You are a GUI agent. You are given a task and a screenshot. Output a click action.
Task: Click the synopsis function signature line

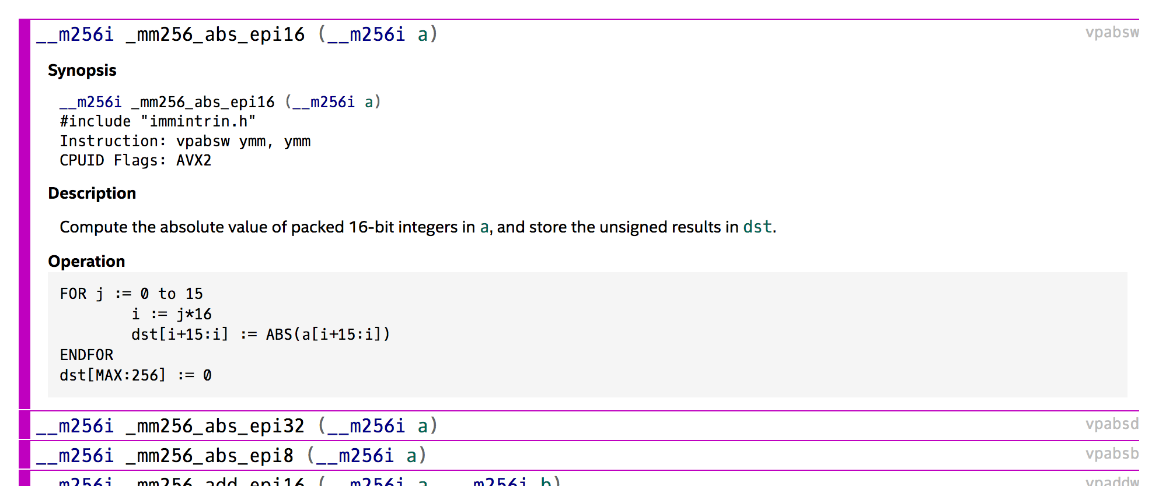click(220, 103)
